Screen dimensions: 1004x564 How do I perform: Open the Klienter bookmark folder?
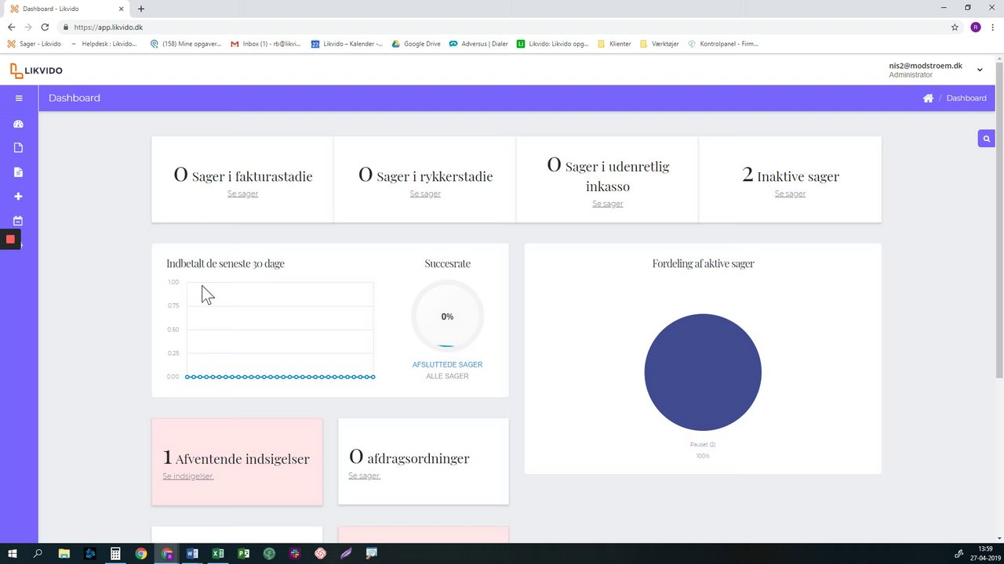click(614, 44)
